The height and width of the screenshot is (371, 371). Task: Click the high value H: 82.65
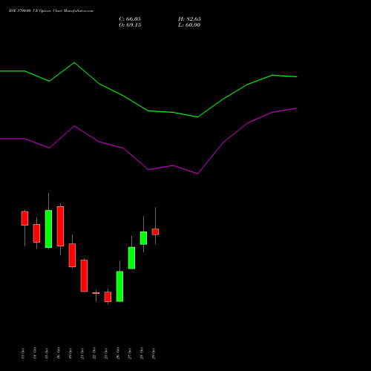tap(189, 19)
